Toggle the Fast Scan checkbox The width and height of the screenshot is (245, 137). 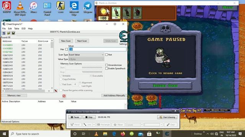[x=60, y=84]
